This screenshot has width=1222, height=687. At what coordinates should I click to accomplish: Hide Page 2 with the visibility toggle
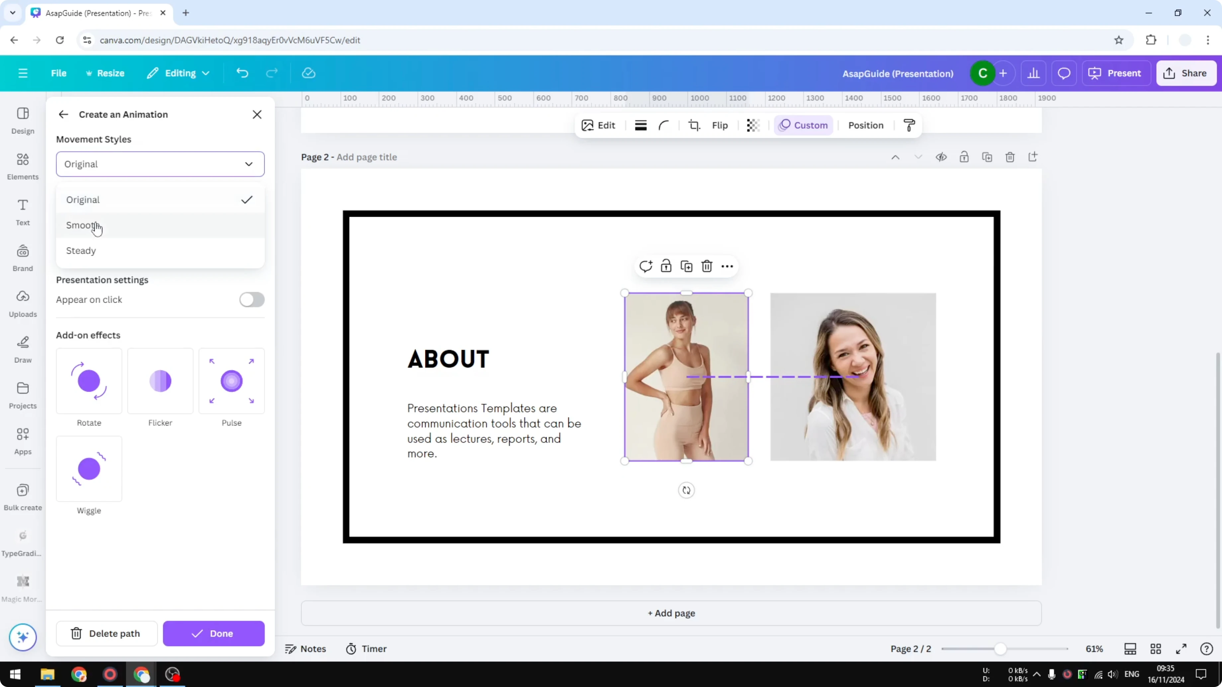pyautogui.click(x=942, y=157)
